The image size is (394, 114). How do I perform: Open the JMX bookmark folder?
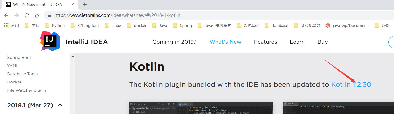click(x=382, y=25)
